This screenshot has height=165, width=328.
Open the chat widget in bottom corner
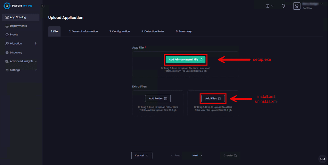[x=322, y=159]
